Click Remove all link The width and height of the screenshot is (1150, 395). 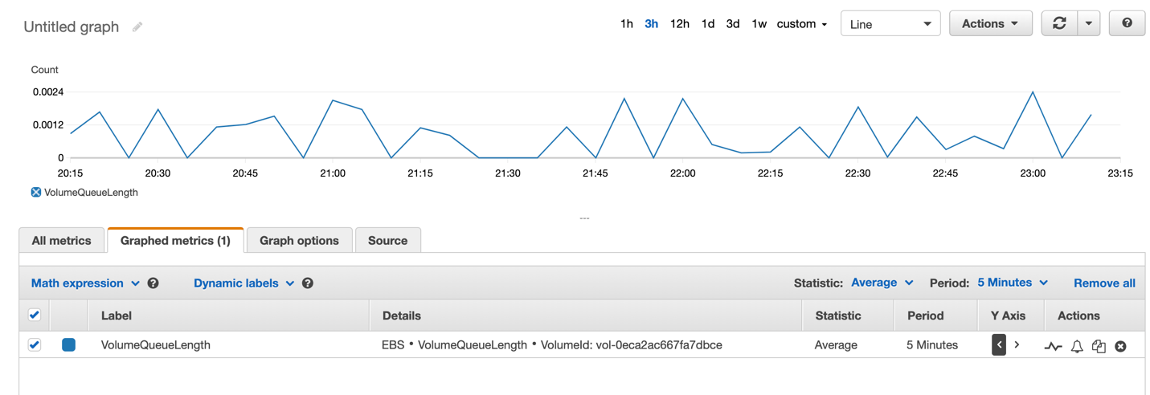1104,283
